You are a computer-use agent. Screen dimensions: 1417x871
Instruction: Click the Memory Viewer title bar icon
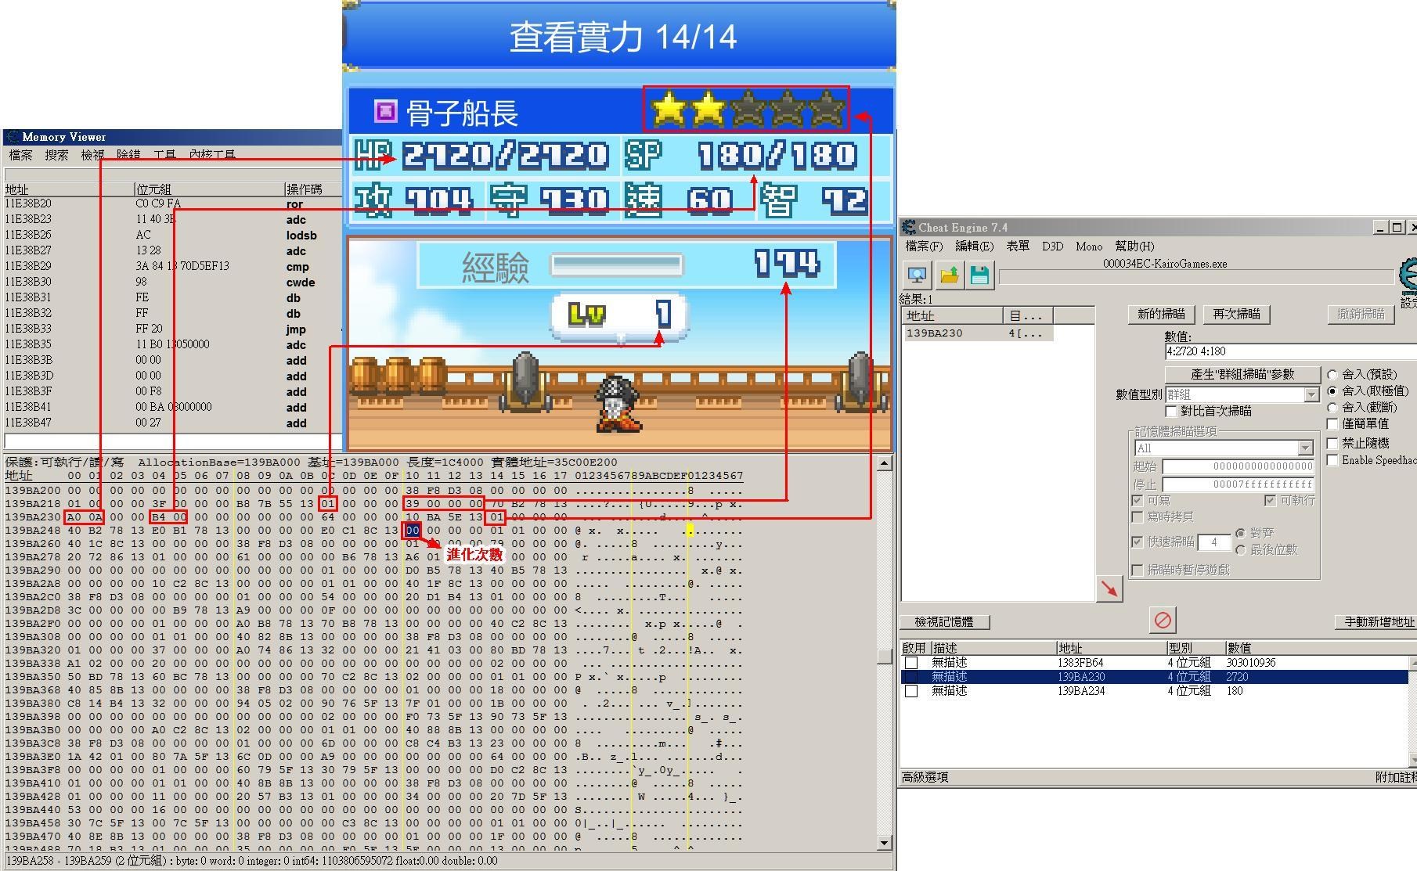(13, 137)
